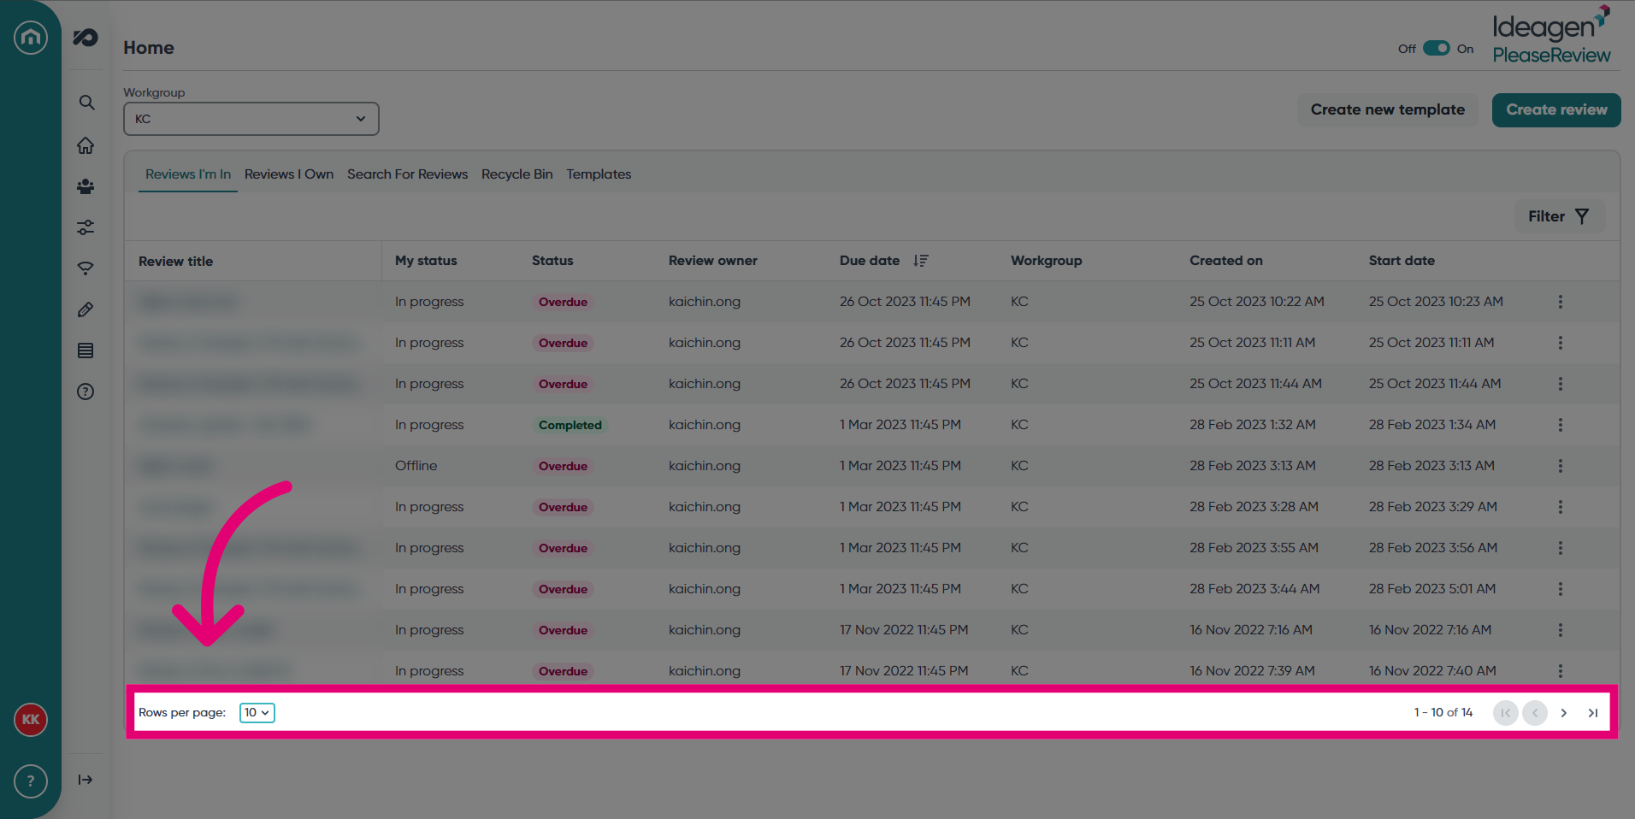Open row menu for 28 Feb 2023 3:29 AM review
The height and width of the screenshot is (819, 1635).
(x=1561, y=507)
